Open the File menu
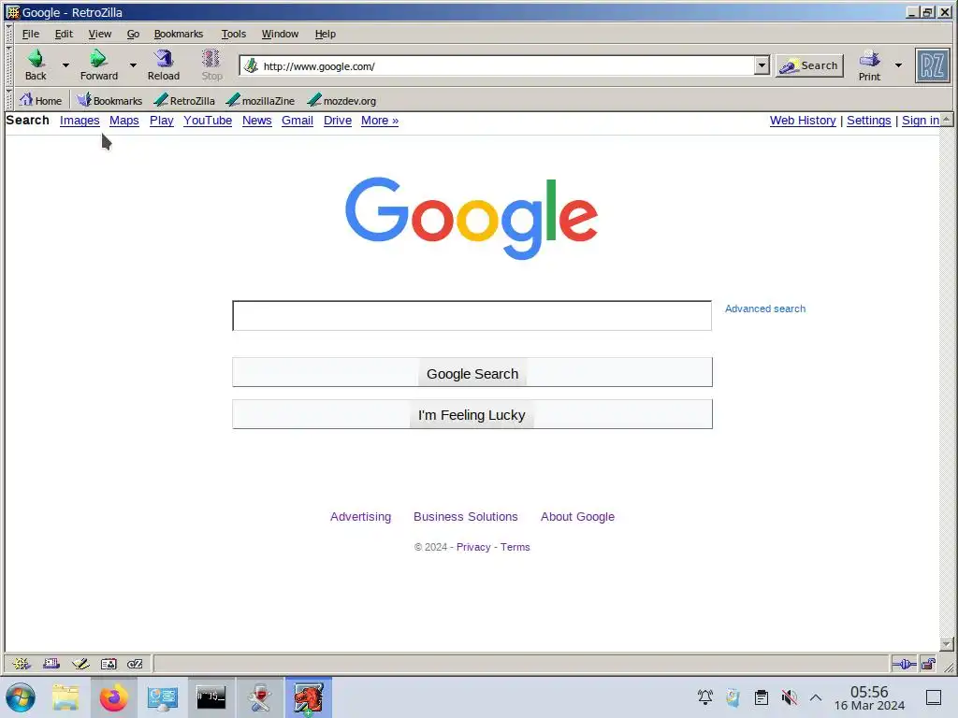The height and width of the screenshot is (718, 958). tap(31, 34)
